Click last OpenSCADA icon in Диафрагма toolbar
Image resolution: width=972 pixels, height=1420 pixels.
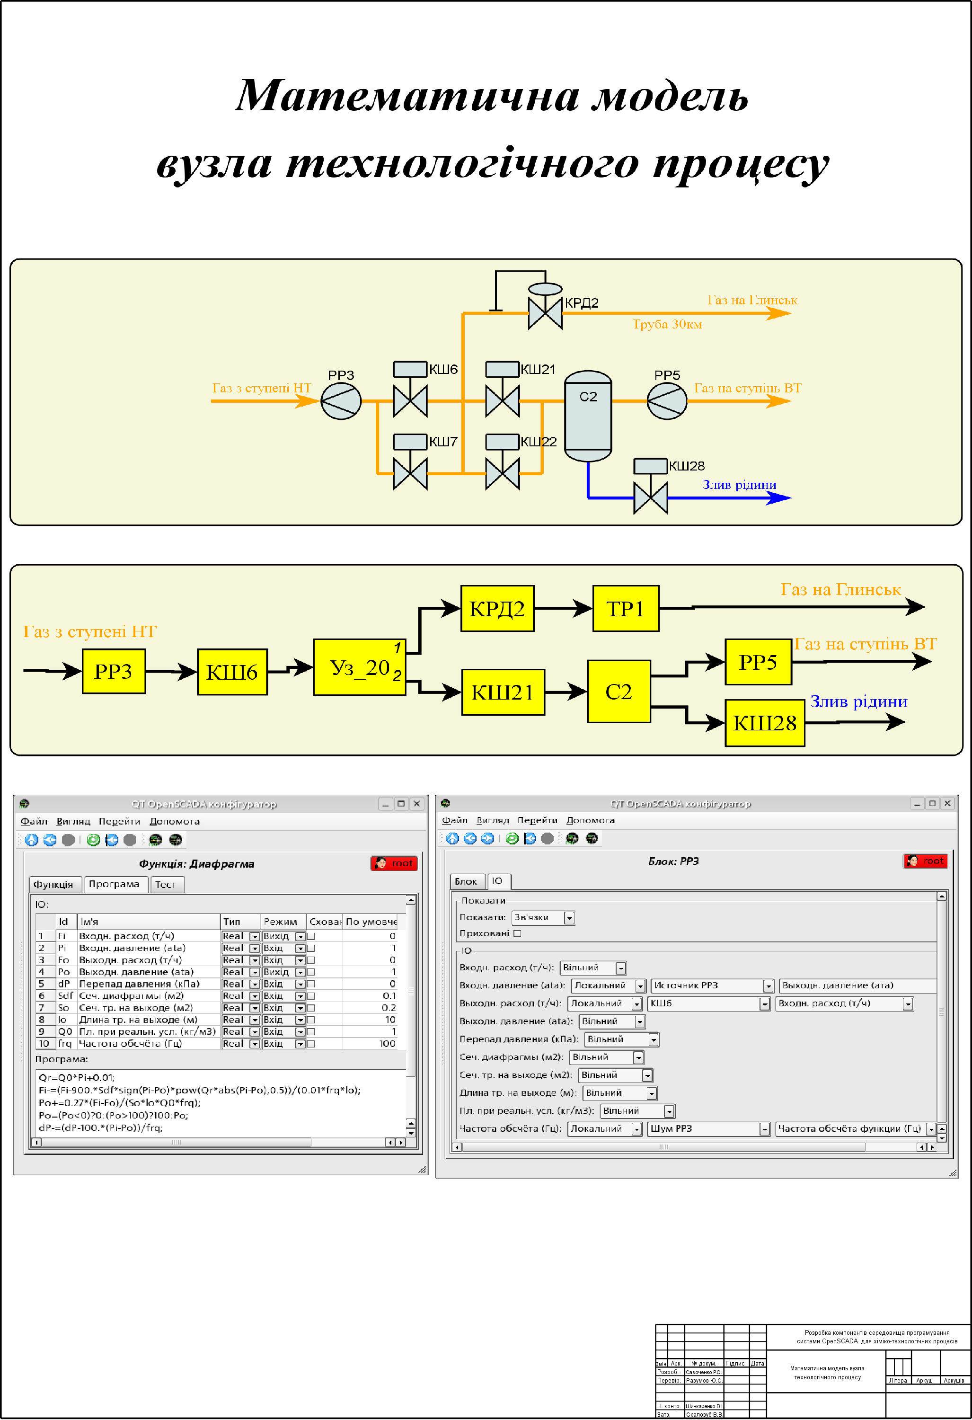[176, 840]
